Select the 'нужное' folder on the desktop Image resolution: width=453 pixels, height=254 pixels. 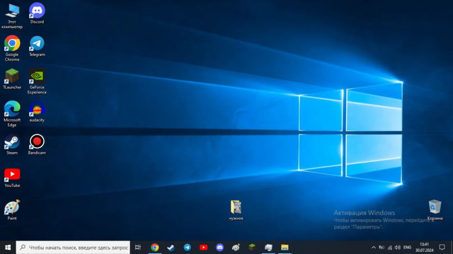pyautogui.click(x=236, y=208)
